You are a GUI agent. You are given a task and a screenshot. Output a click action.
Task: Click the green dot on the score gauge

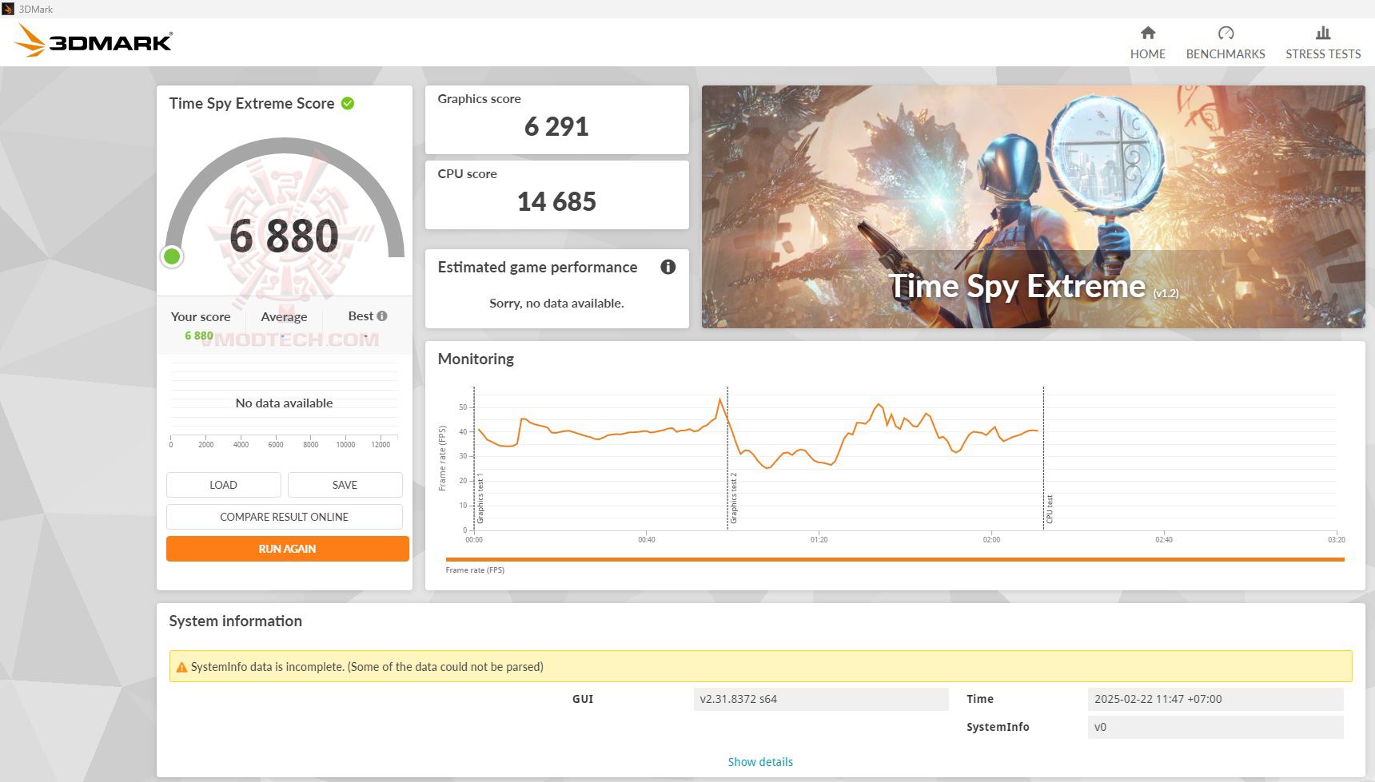(x=172, y=256)
